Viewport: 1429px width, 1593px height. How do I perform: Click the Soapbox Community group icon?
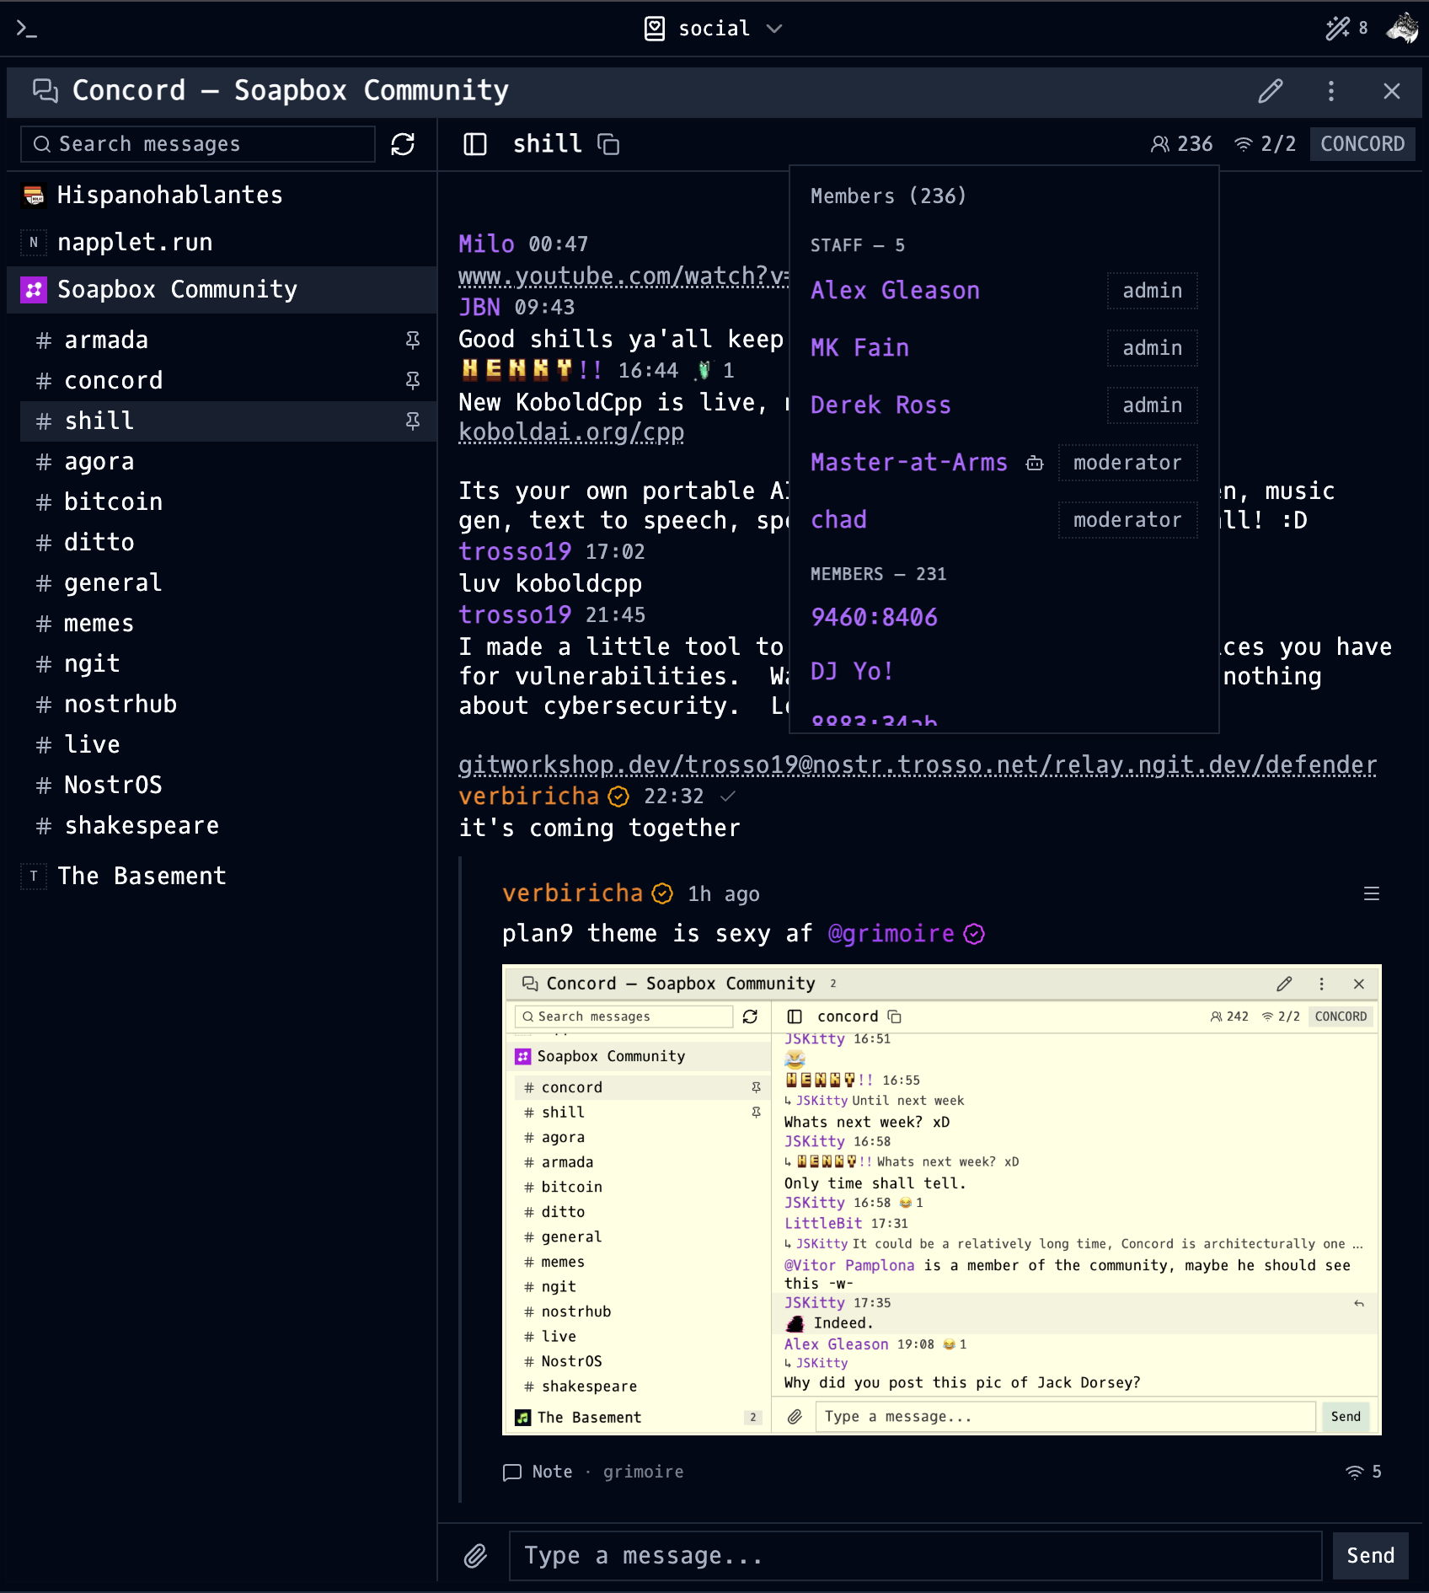click(x=34, y=290)
